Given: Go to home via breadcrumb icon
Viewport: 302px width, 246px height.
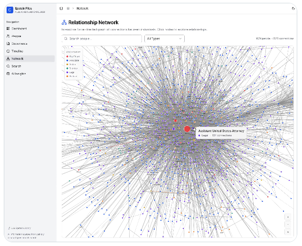Looking at the screenshot, I should (x=68, y=9).
